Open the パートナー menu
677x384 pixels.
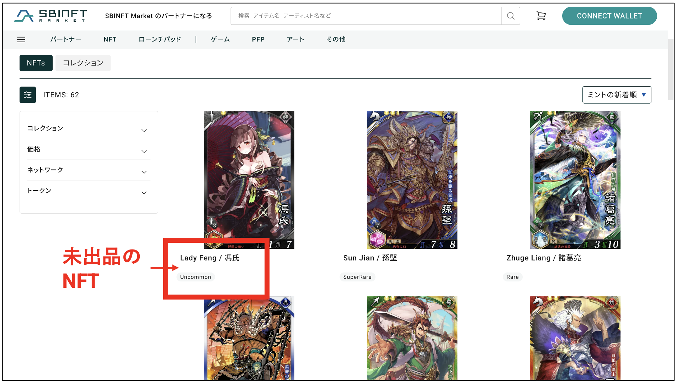(66, 39)
